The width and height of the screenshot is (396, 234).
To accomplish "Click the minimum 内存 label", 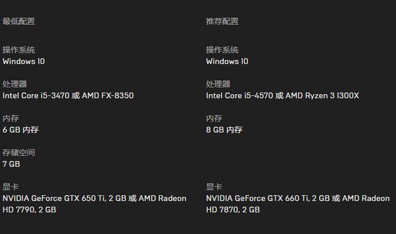I will [11, 119].
